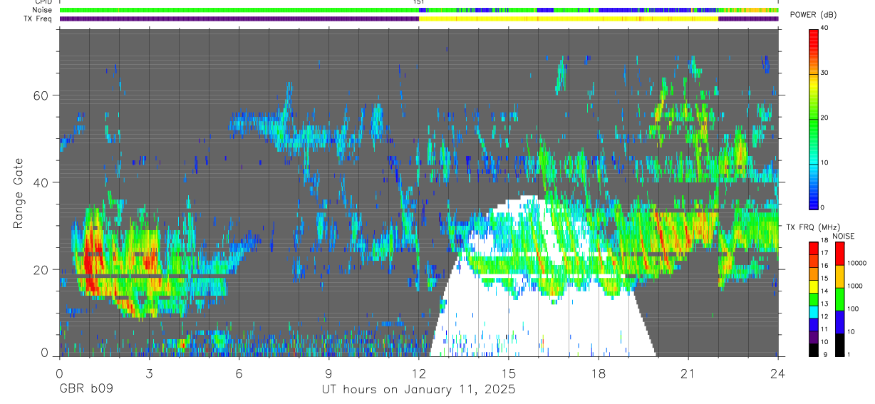Image resolution: width=875 pixels, height=404 pixels.
Task: Click the 12 tick on UT hours axis
Action: [419, 373]
